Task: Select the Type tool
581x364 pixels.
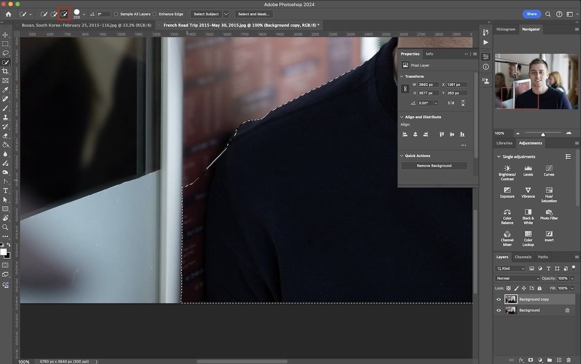Action: [6, 190]
